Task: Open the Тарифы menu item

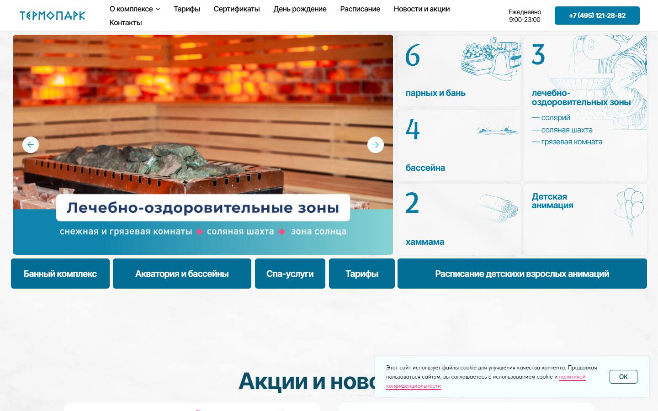Action: [x=187, y=9]
